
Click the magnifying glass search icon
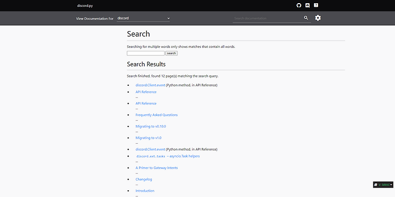click(x=306, y=18)
